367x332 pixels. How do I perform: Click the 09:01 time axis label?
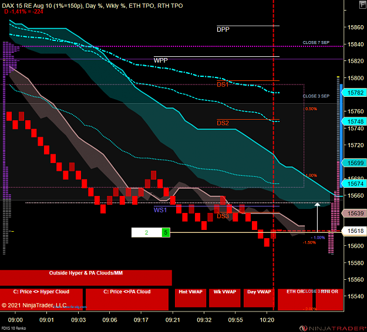click(46, 320)
